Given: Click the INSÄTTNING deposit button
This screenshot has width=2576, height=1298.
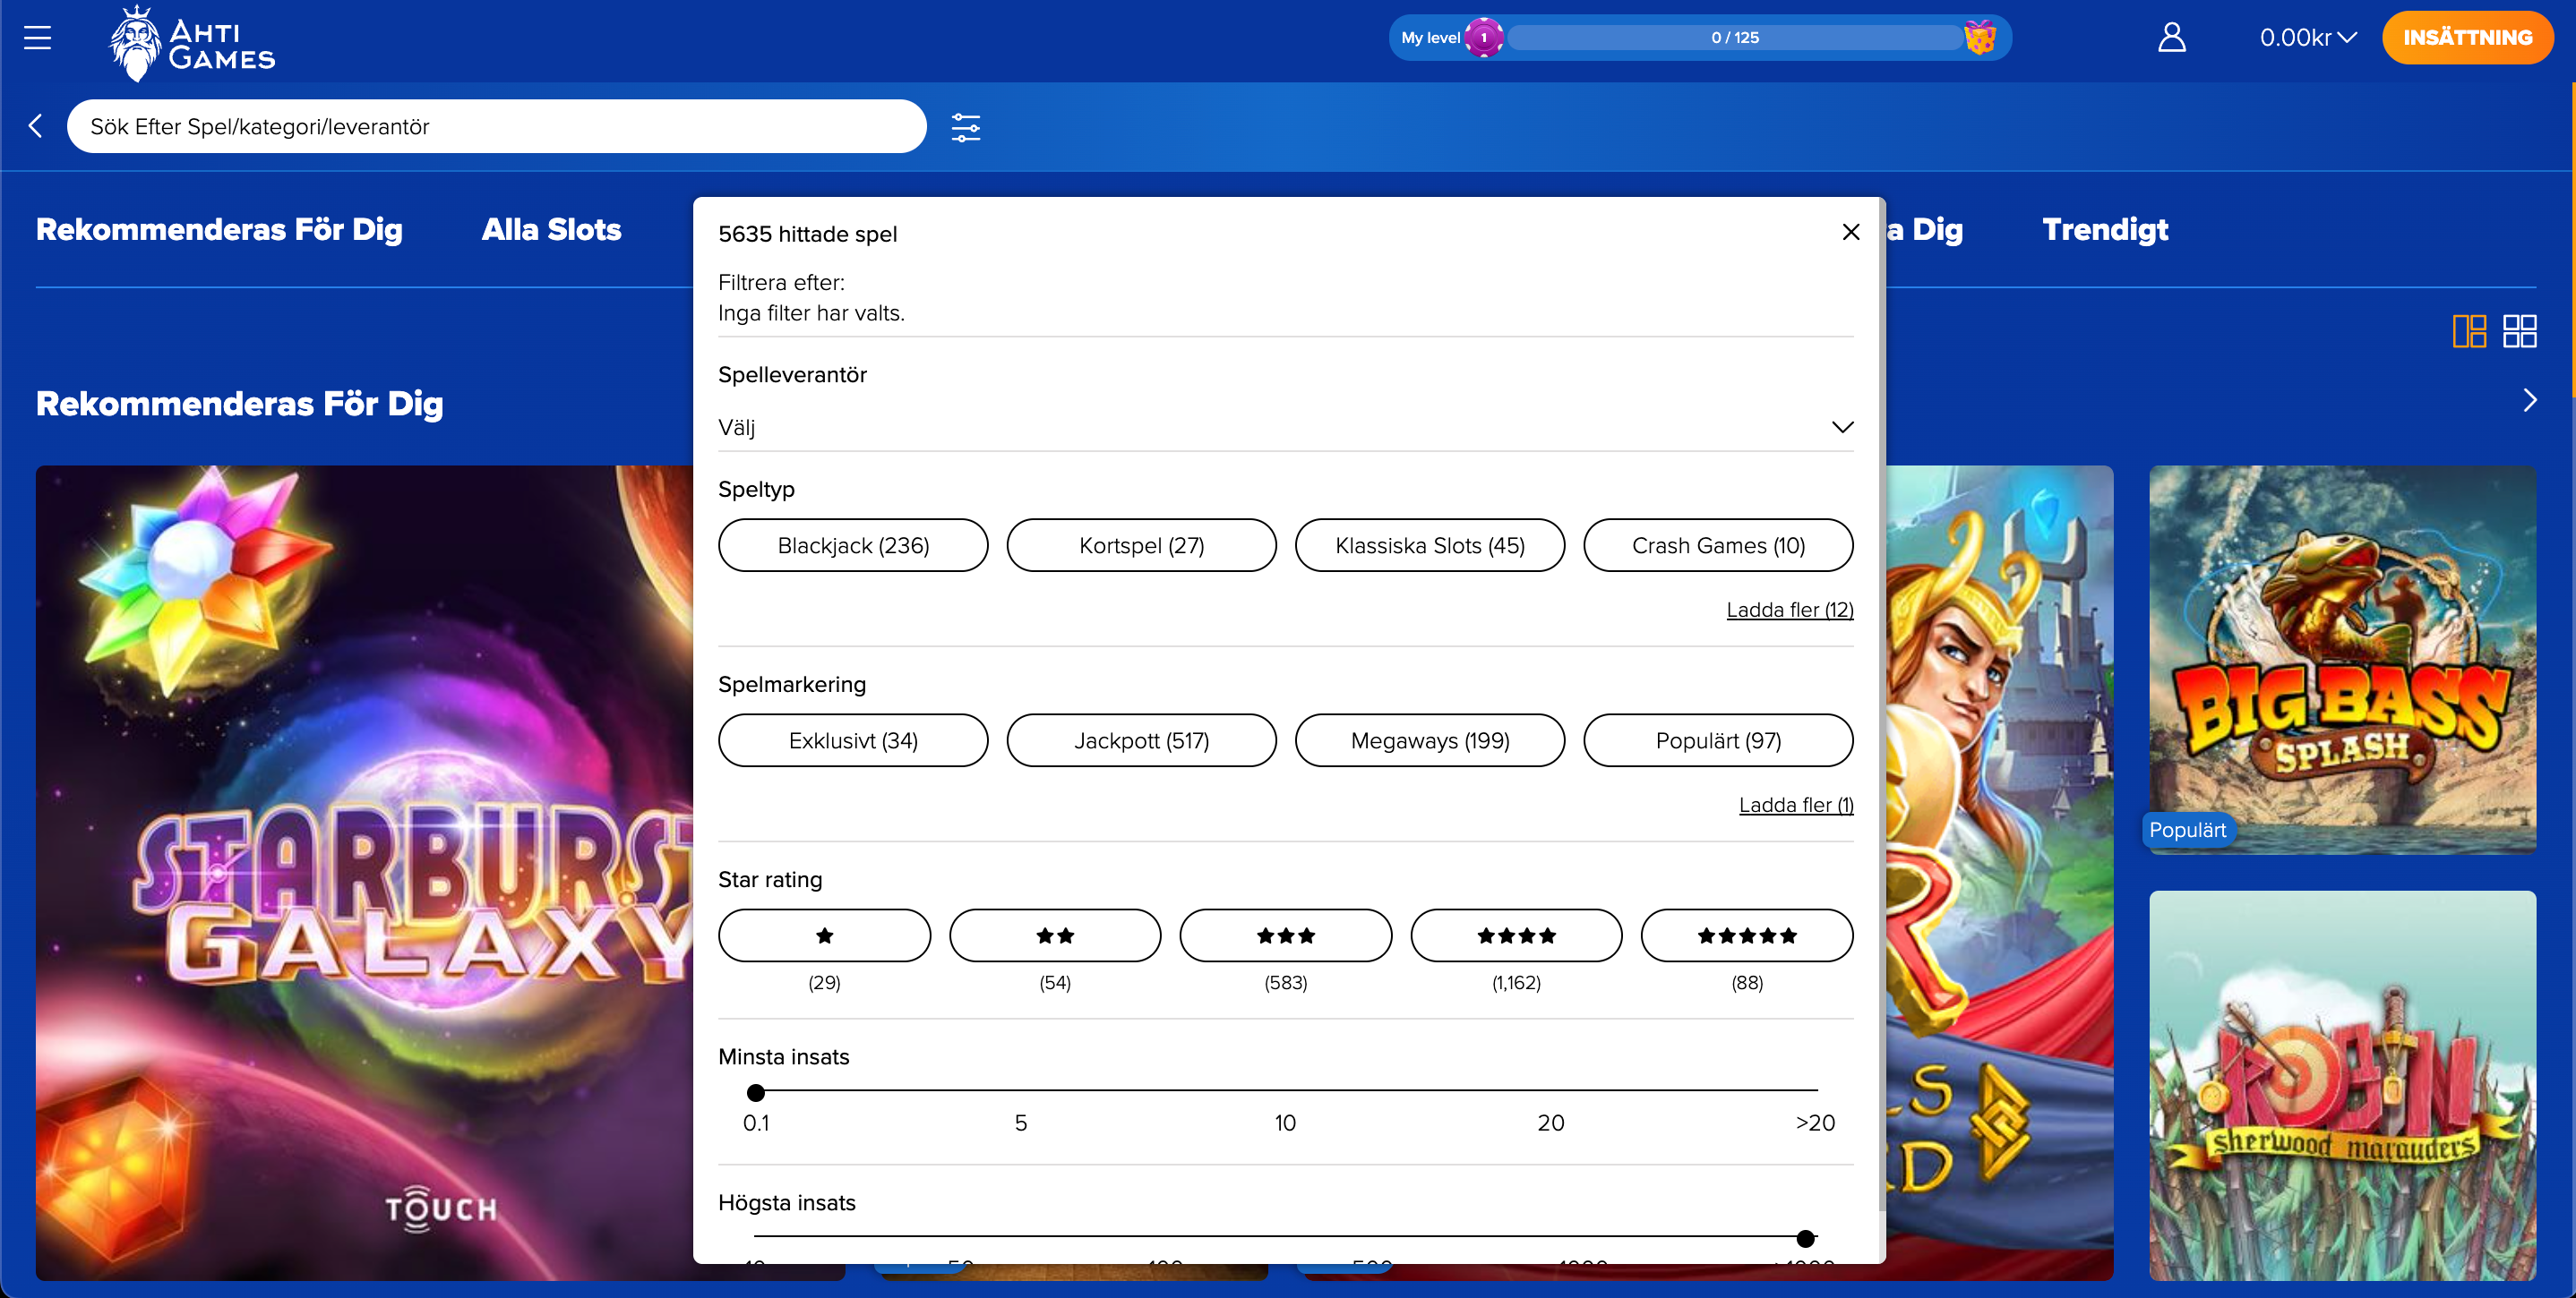Looking at the screenshot, I should pyautogui.click(x=2467, y=38).
